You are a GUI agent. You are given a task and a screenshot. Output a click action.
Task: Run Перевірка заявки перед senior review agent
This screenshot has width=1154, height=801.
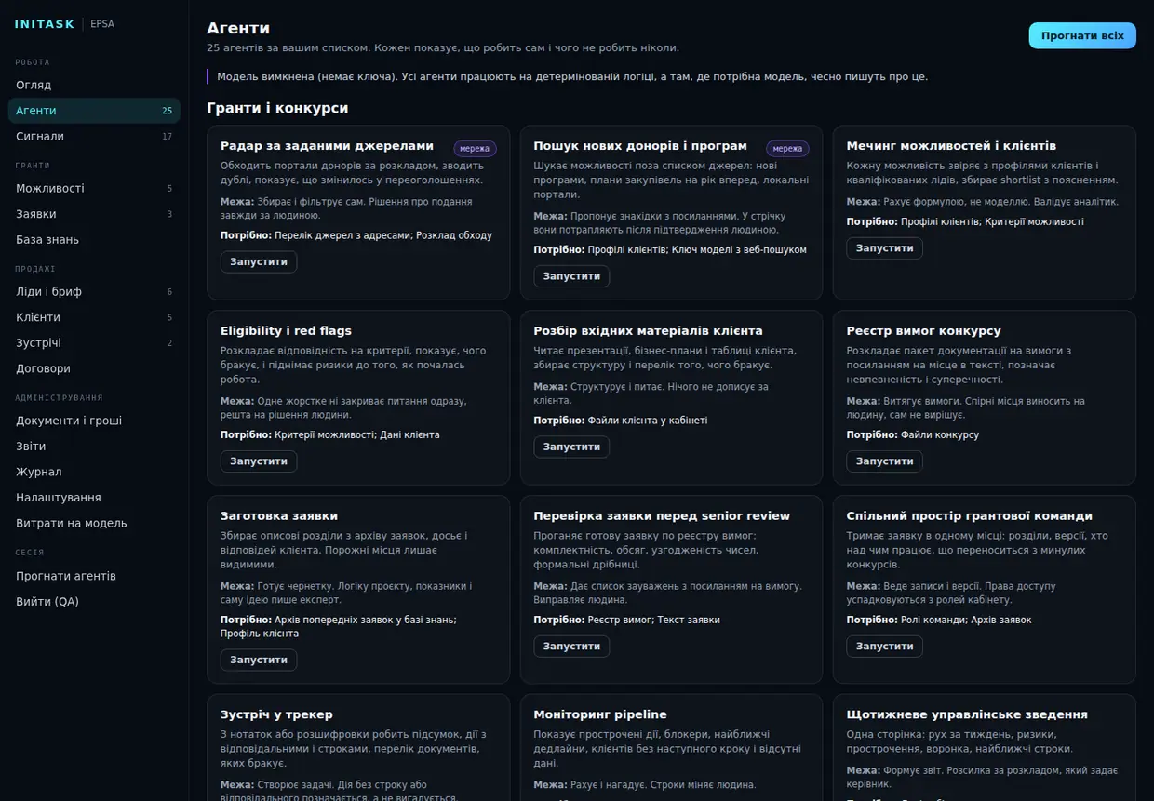571,646
